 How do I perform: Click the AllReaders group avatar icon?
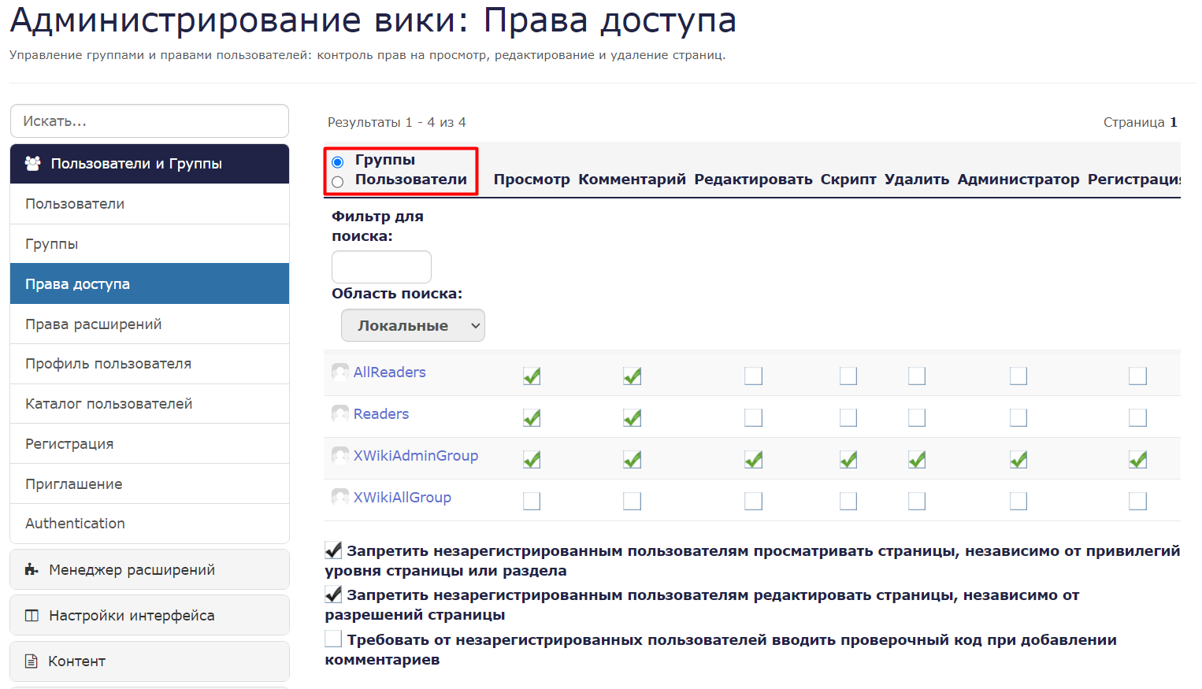[x=340, y=372]
